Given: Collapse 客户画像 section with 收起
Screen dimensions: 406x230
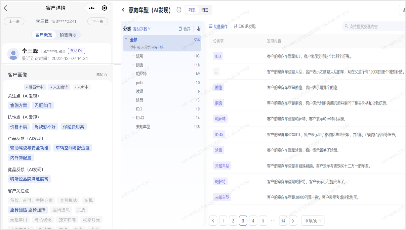Looking at the screenshot, I should click(101, 75).
